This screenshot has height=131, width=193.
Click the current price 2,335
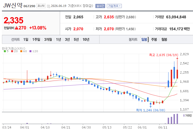tap(14, 20)
